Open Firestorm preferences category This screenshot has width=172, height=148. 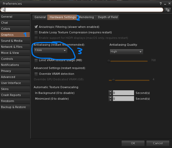pyautogui.click(x=15, y=101)
